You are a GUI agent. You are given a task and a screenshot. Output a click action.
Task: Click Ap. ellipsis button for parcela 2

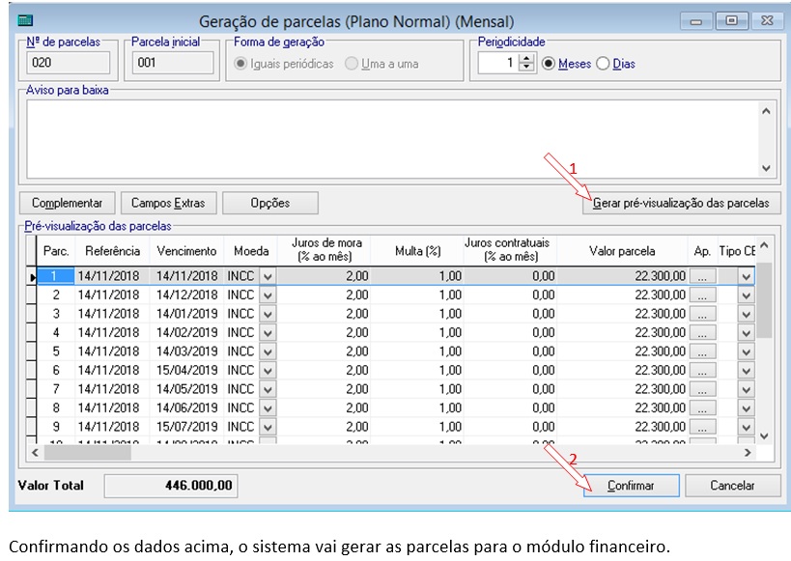(702, 295)
